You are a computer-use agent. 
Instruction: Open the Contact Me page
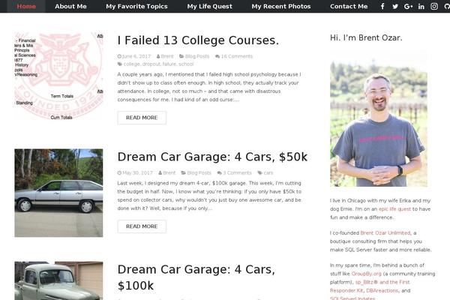coord(349,6)
